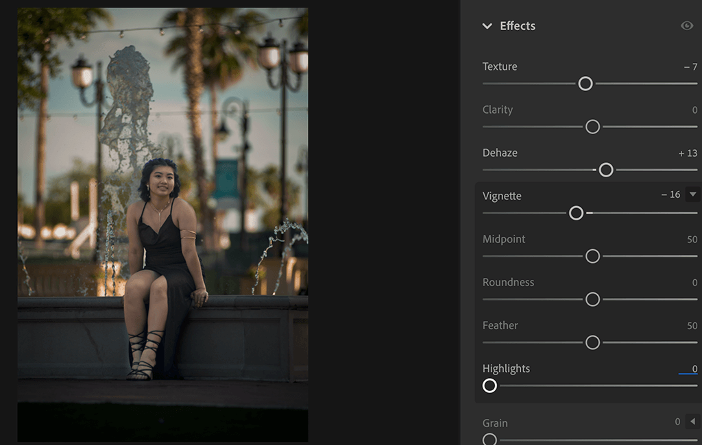Select the Highlights slider handle

click(x=489, y=385)
